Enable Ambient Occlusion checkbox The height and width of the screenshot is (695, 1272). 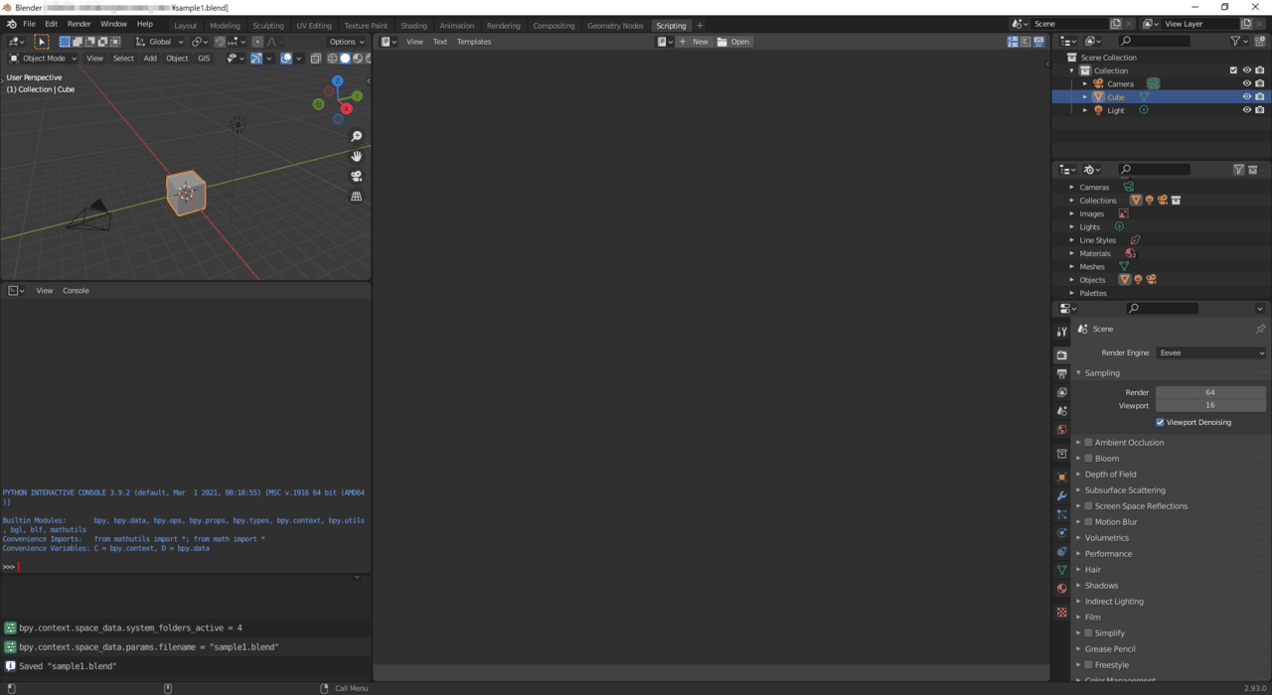coord(1088,443)
